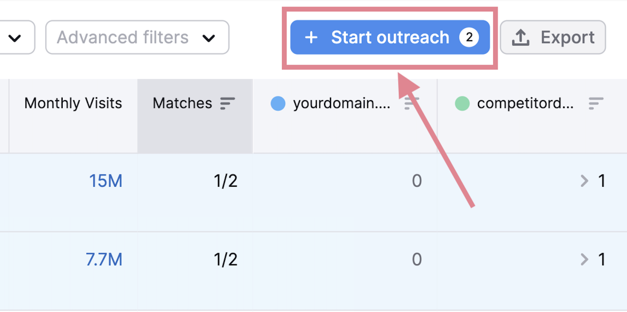Expand the 7.7M row using its chevron
Image resolution: width=627 pixels, height=312 pixels.
[584, 259]
